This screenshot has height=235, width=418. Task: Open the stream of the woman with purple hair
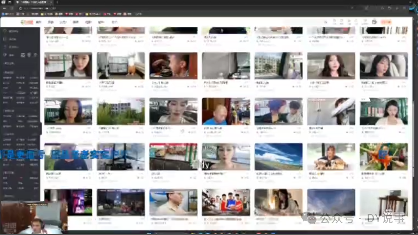tap(68, 111)
